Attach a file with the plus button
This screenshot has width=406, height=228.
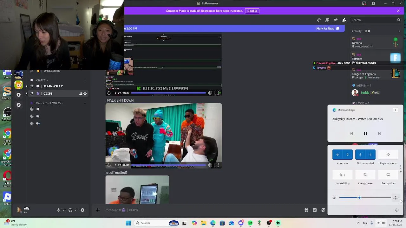click(x=98, y=210)
